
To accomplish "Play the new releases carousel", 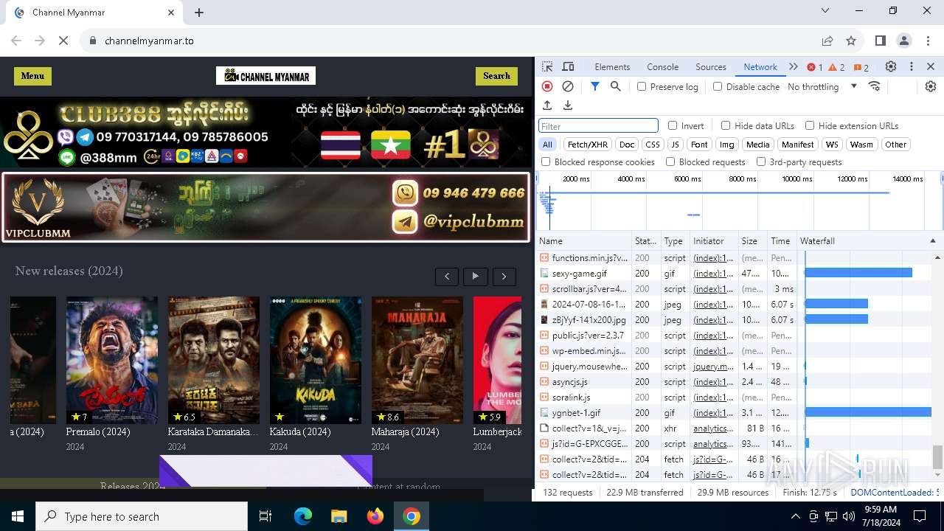I will pos(476,277).
